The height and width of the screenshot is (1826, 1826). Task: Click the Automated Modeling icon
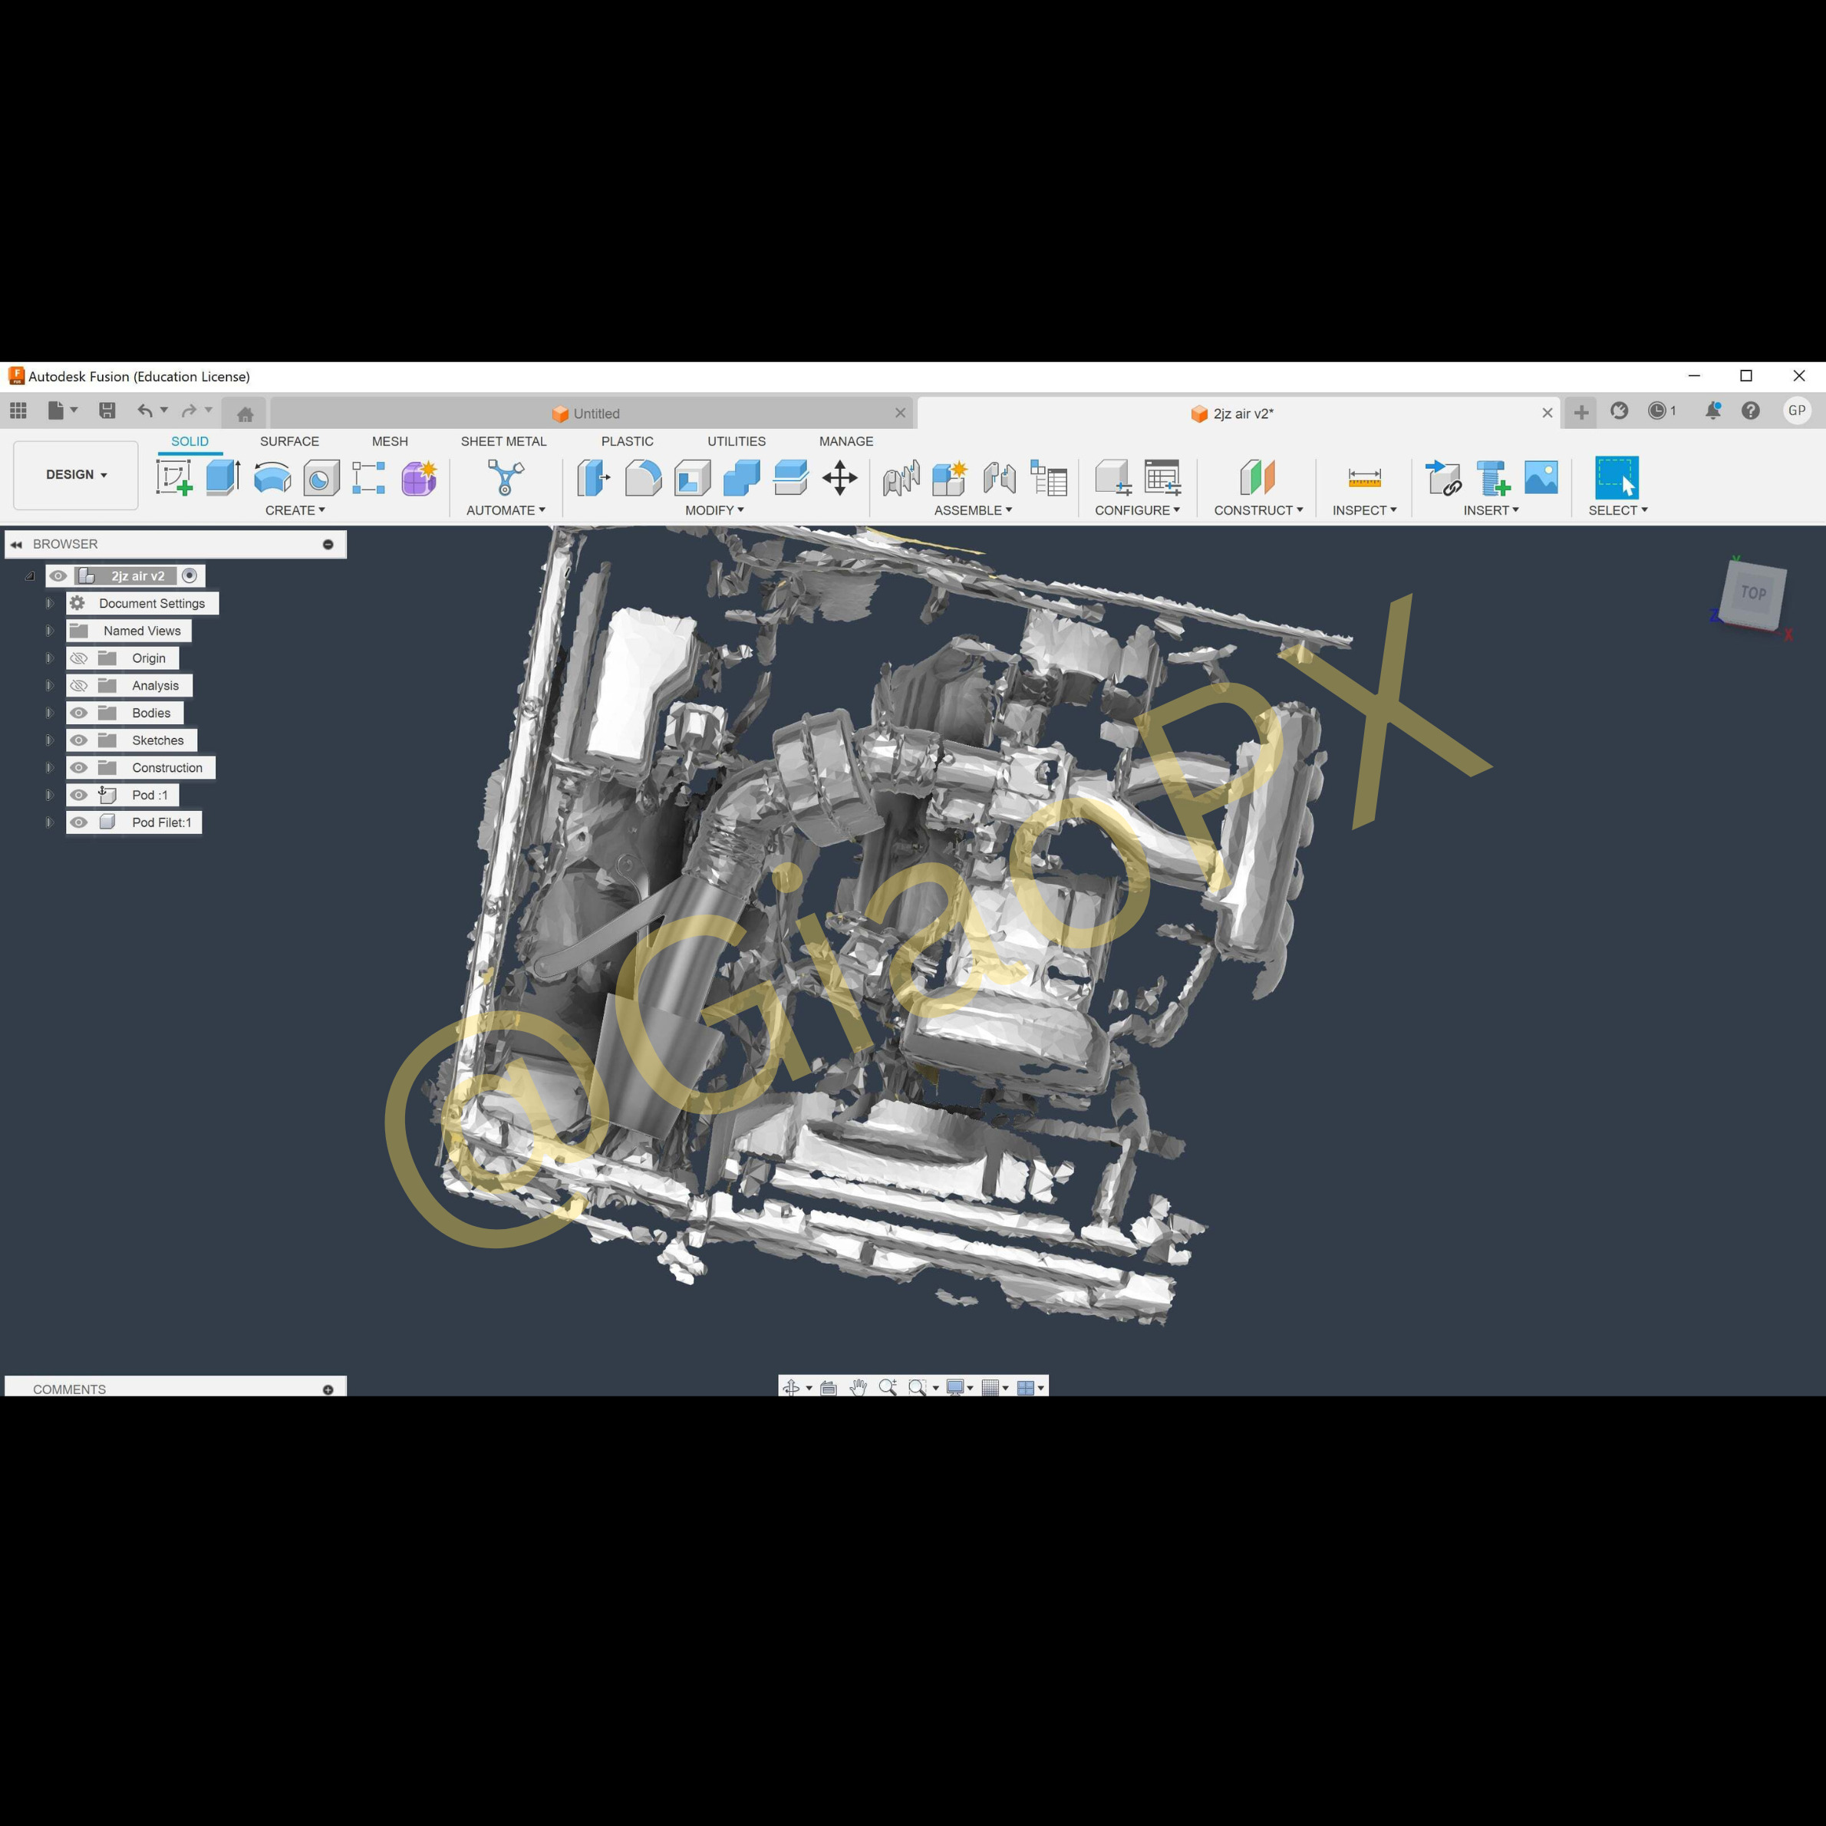click(x=505, y=477)
